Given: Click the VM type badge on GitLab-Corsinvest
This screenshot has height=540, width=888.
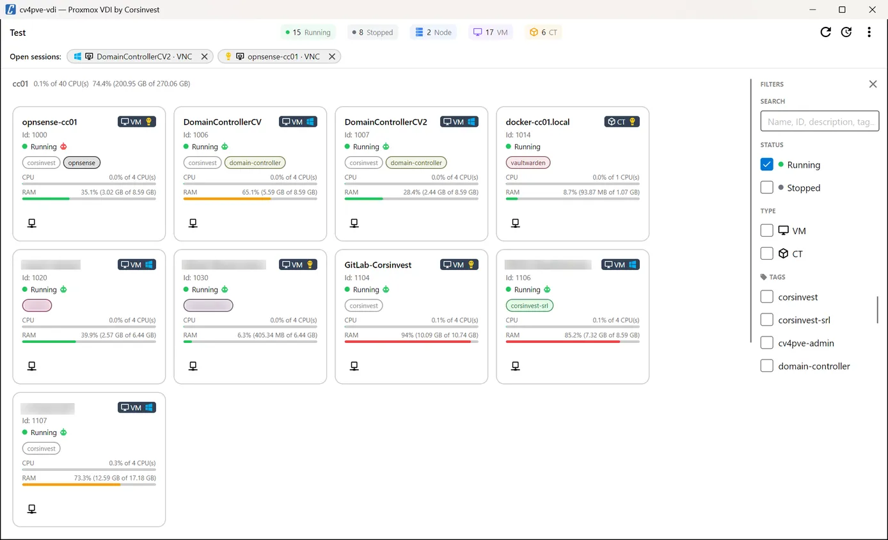Looking at the screenshot, I should coord(459,264).
